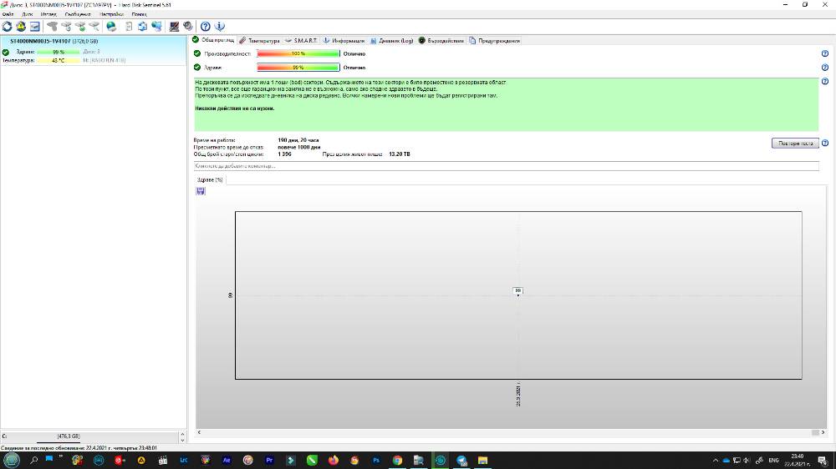Click the save icon above the health graph
The image size is (836, 469).
[201, 191]
